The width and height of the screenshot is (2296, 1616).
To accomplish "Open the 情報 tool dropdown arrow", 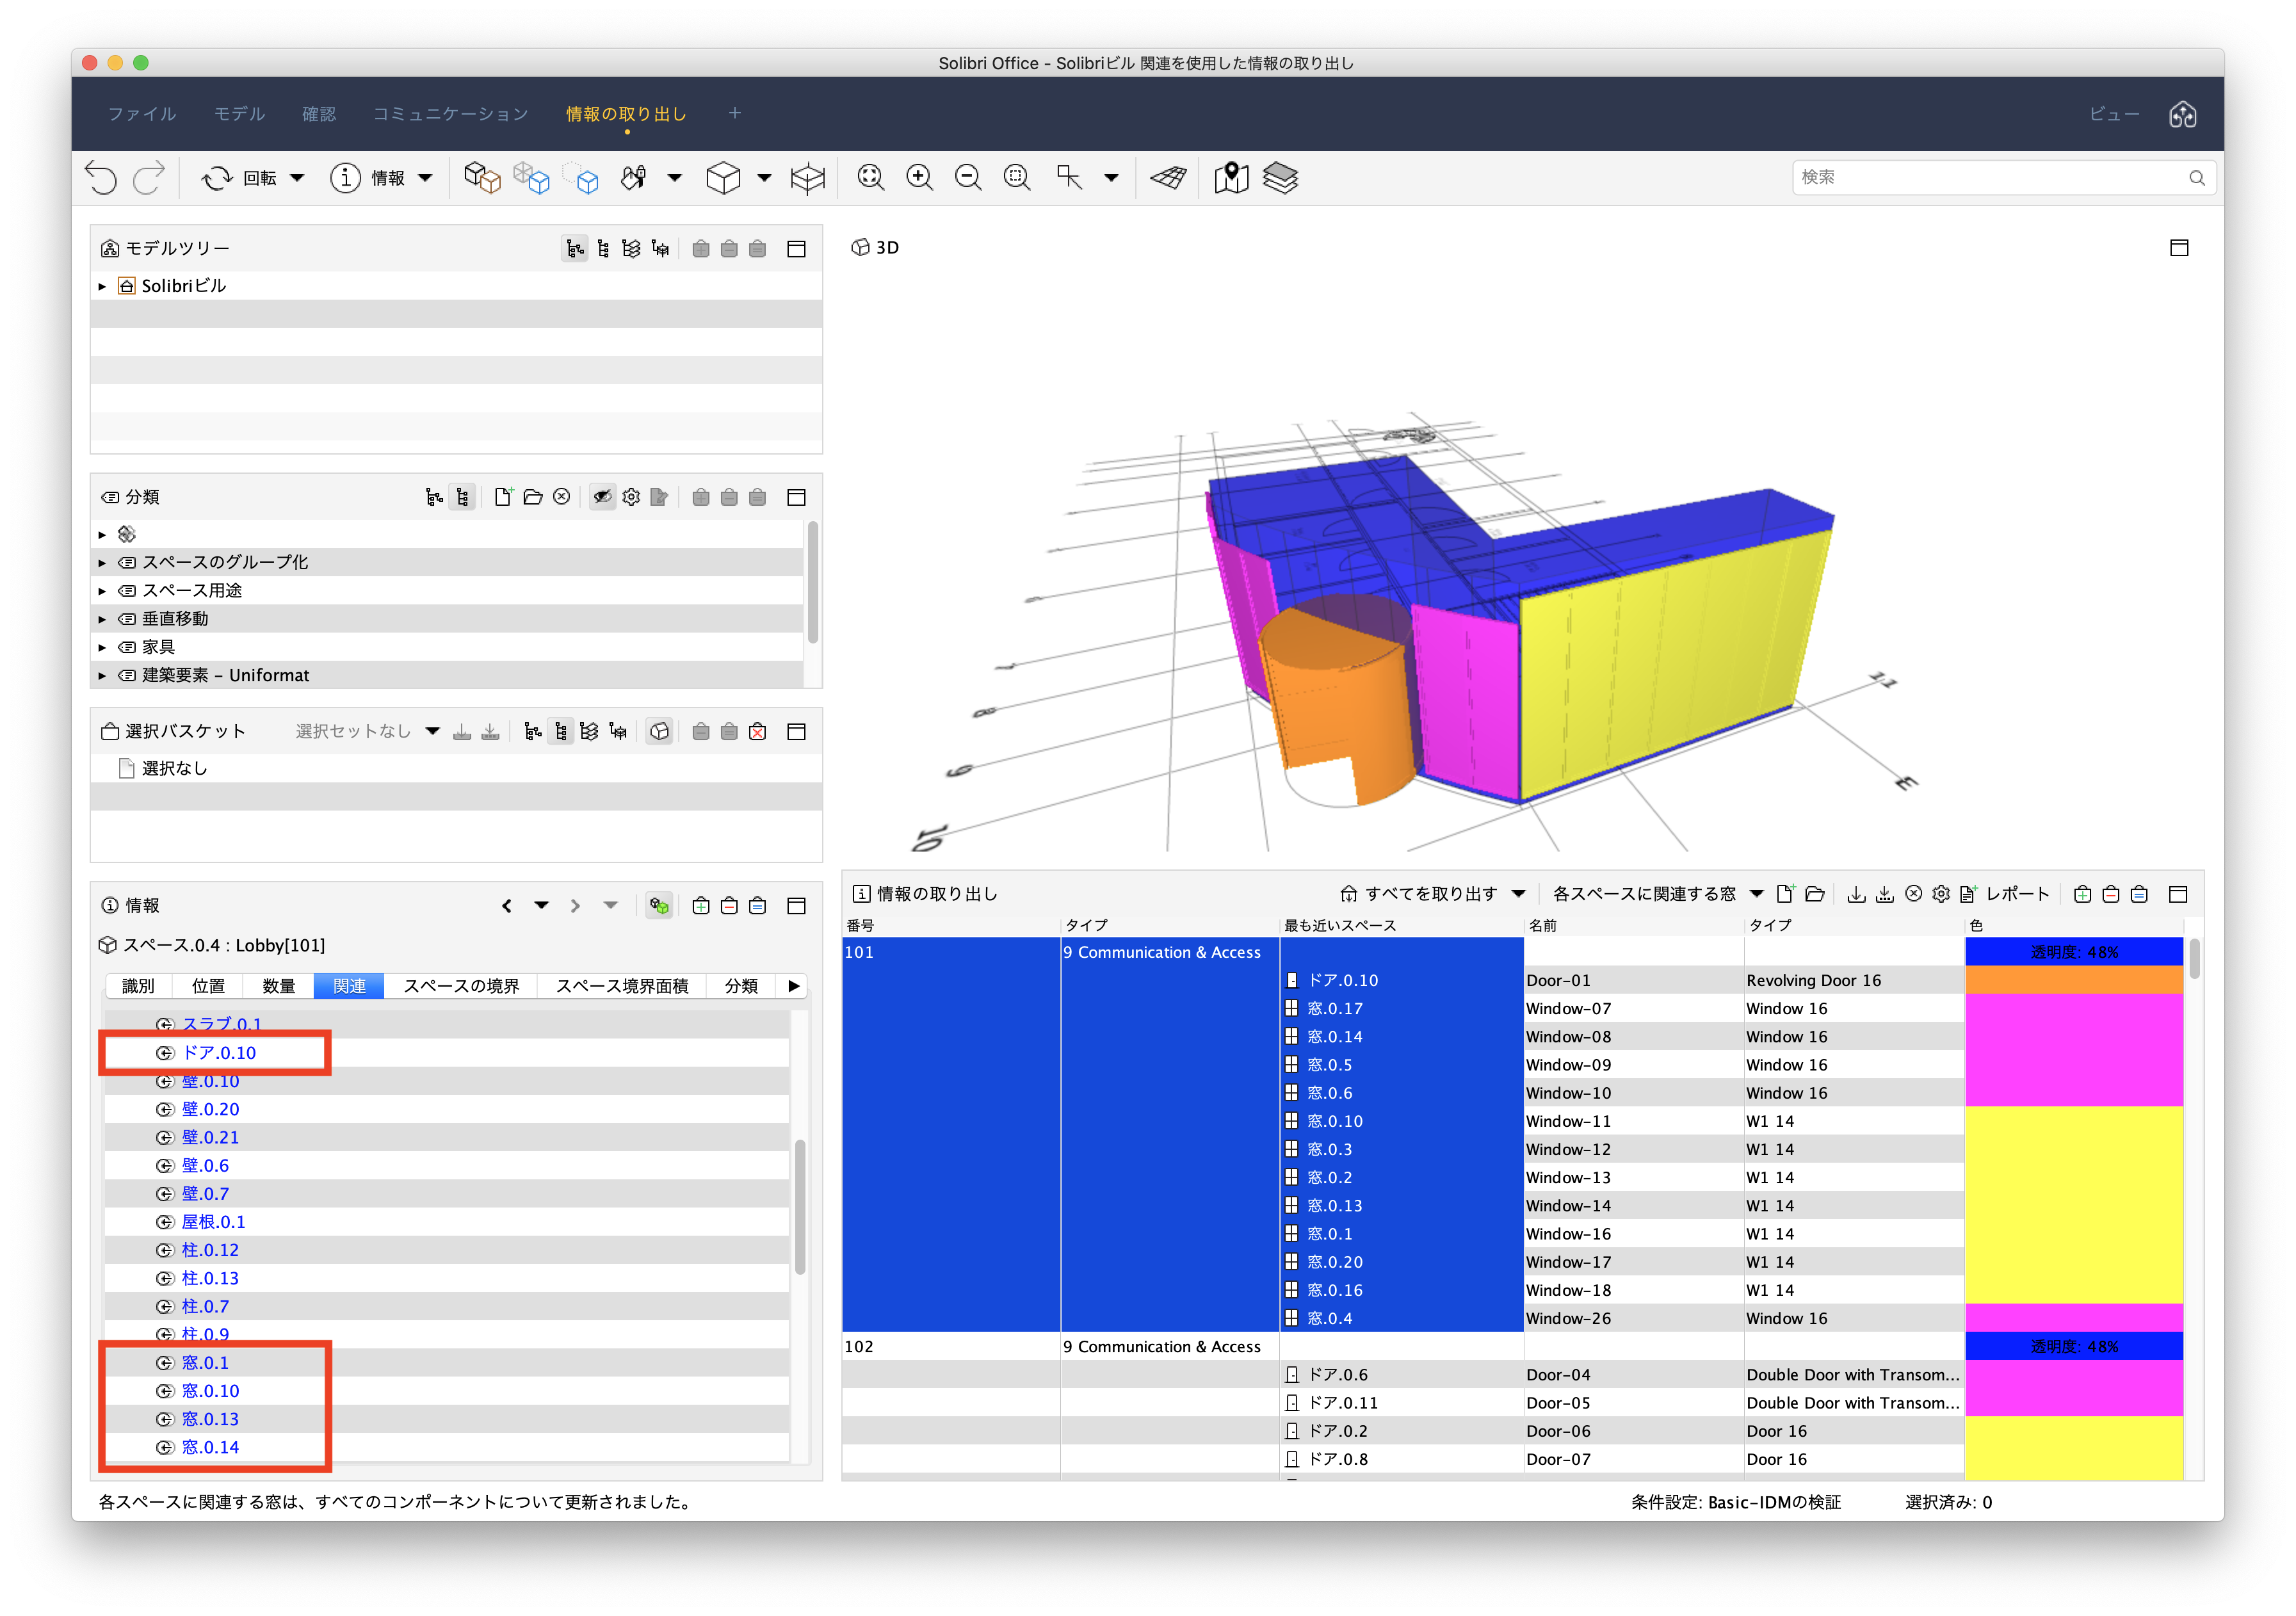I will pyautogui.click(x=425, y=178).
